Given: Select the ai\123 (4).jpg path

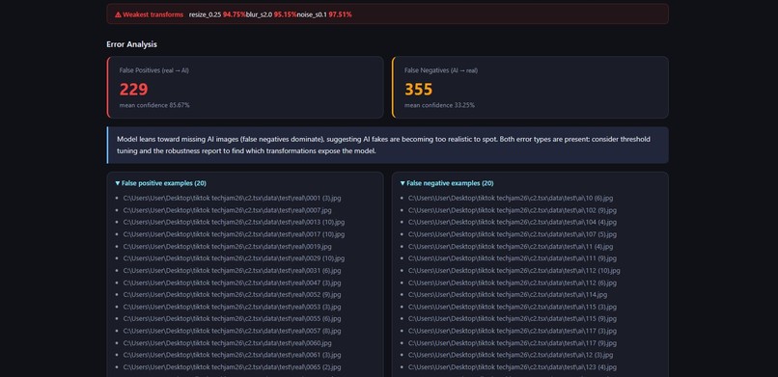Looking at the screenshot, I should 513,367.
